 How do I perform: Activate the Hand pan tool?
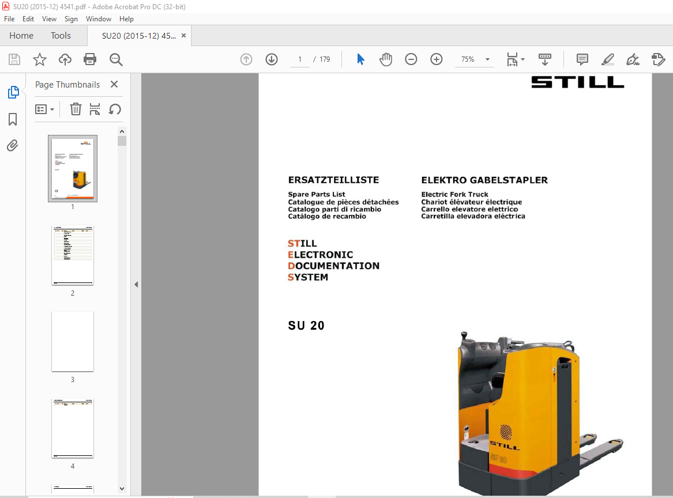tap(386, 59)
